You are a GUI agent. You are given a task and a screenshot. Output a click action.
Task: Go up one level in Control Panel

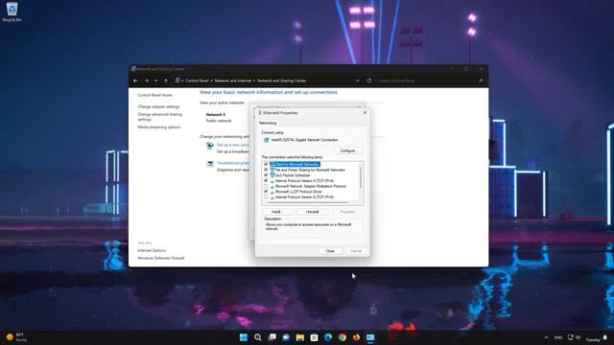coord(166,80)
